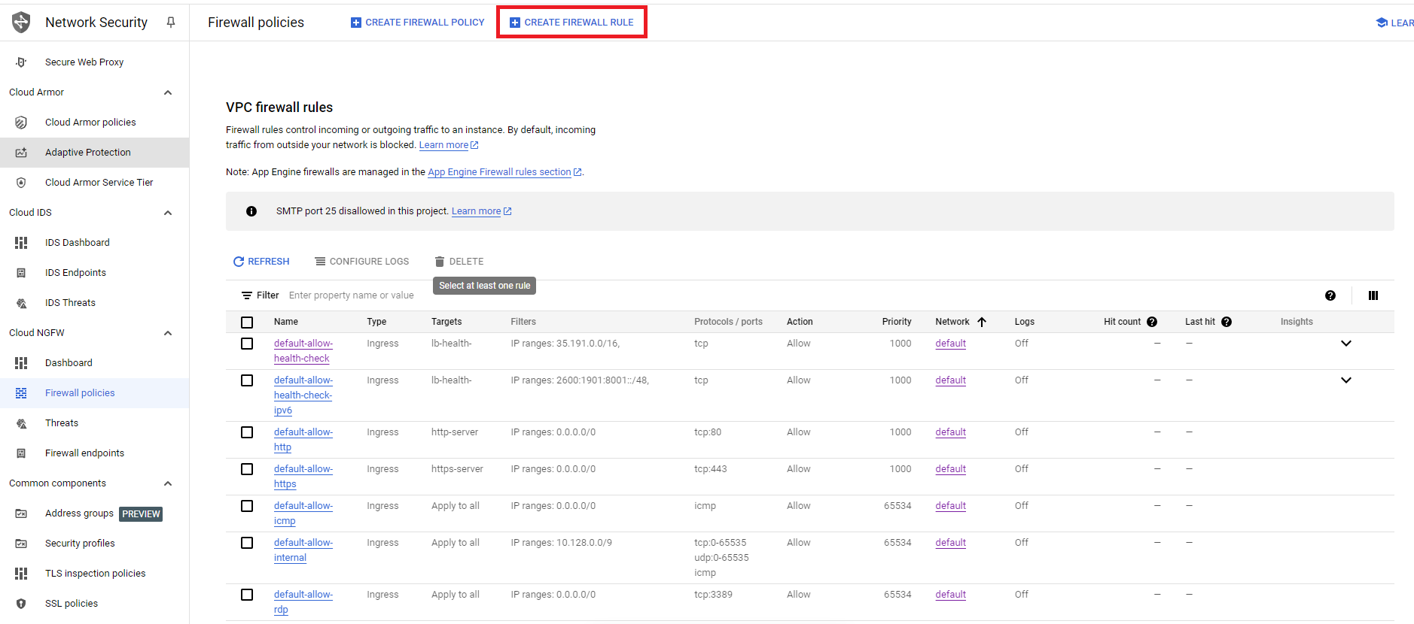Image resolution: width=1414 pixels, height=624 pixels.
Task: Go to Adaptive Protection
Action: (88, 153)
